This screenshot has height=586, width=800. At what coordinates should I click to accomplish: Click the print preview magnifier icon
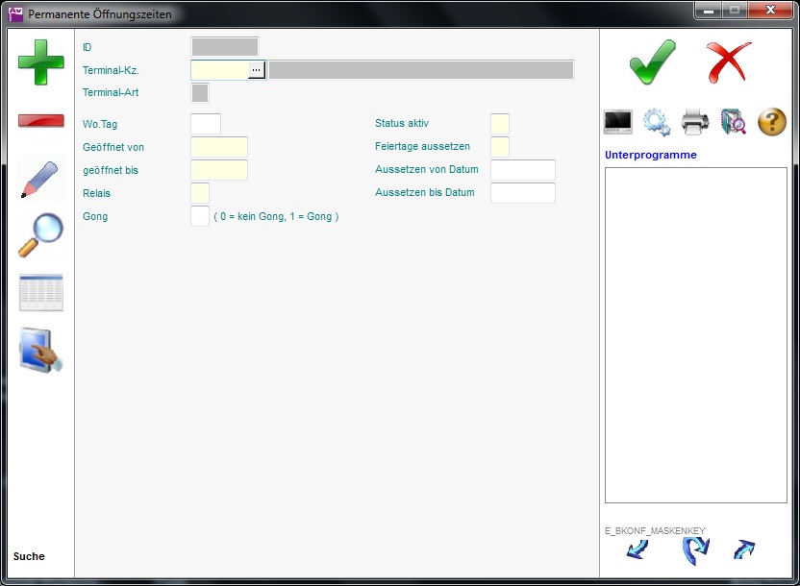[734, 122]
